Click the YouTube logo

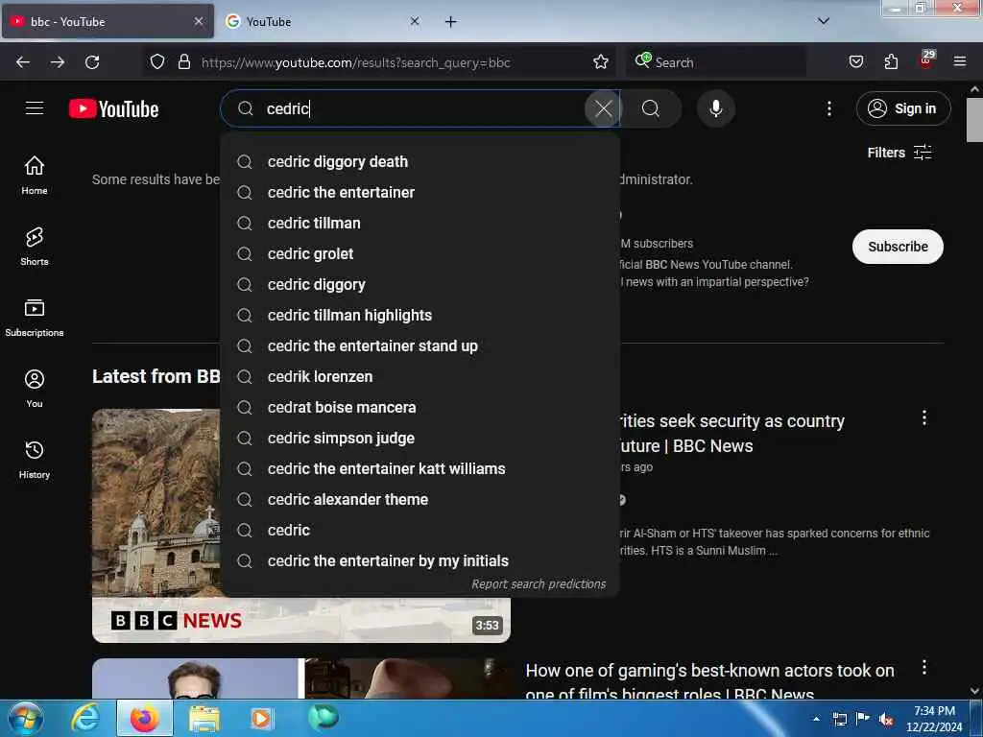coord(113,109)
